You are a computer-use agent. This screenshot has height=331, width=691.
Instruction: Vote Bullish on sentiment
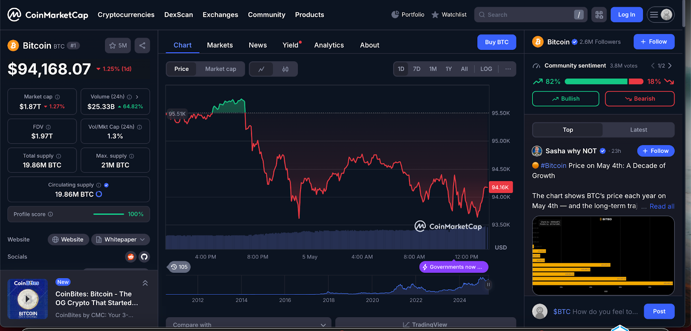click(x=566, y=99)
